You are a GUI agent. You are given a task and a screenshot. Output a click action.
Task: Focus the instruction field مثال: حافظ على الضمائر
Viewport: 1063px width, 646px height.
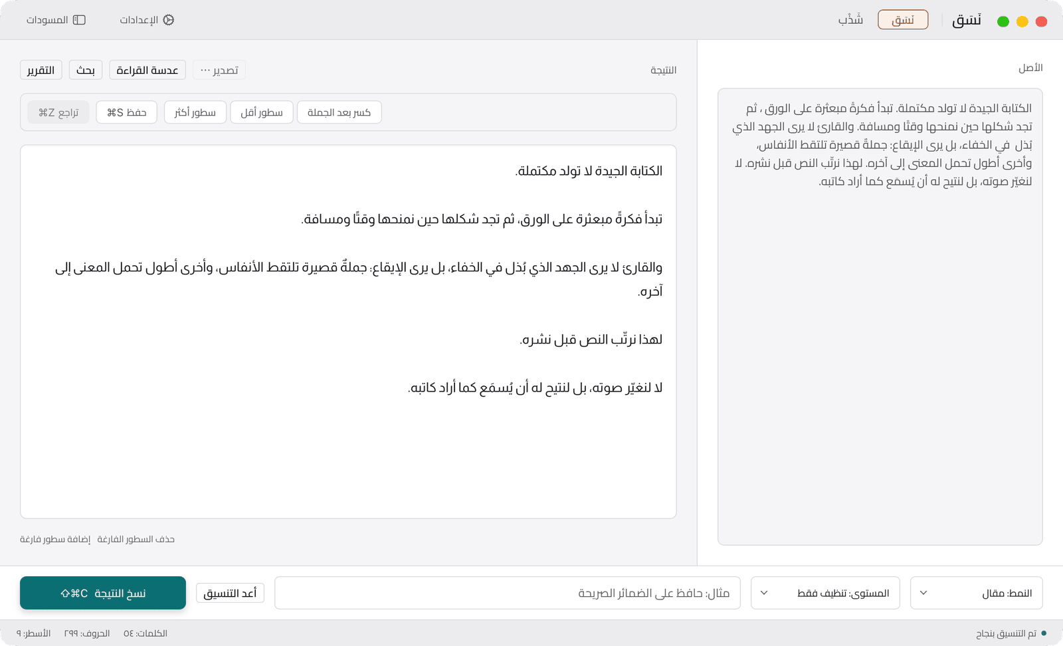click(x=508, y=593)
